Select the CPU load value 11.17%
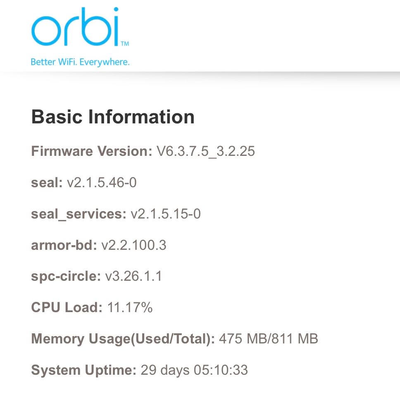Screen dimensions: 400x413 coord(130,308)
